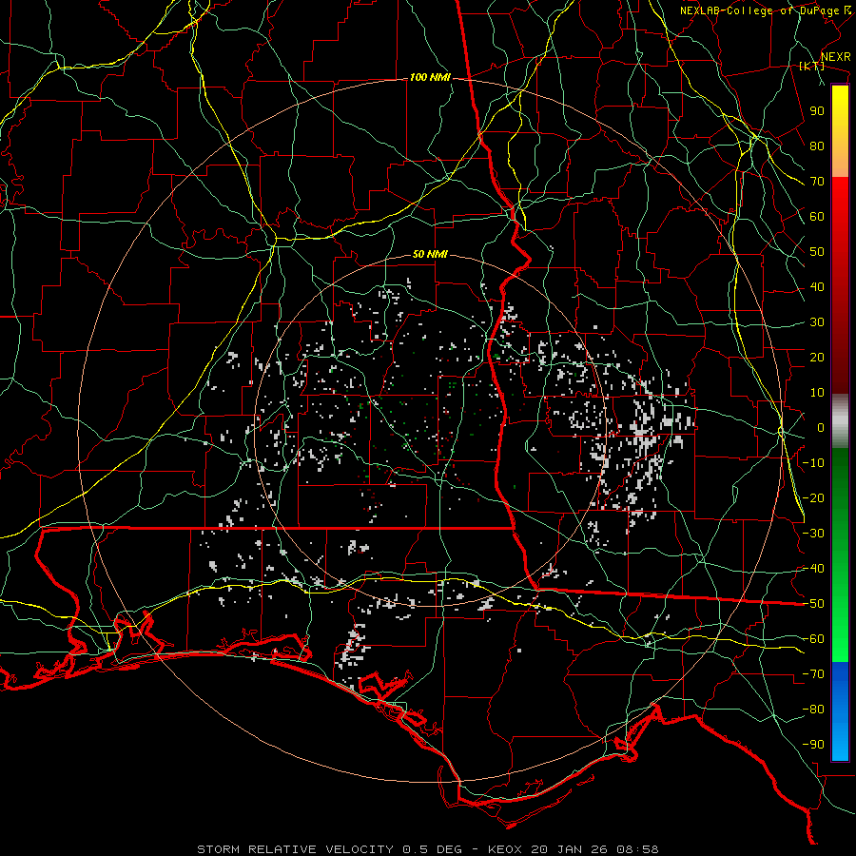The image size is (856, 856).
Task: Click the 100 NMI range ring label
Action: pyautogui.click(x=430, y=78)
